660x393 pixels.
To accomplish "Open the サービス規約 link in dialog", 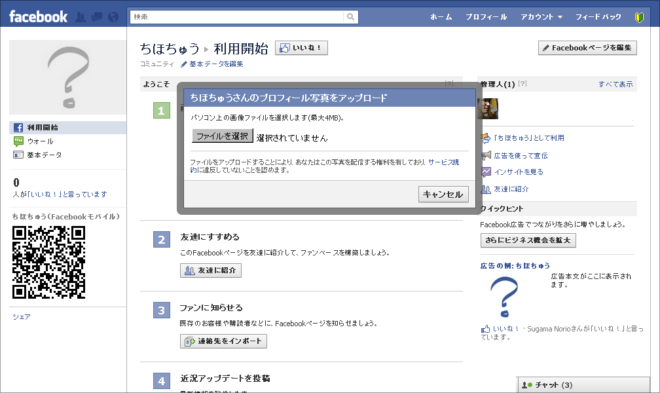I will pos(443,162).
